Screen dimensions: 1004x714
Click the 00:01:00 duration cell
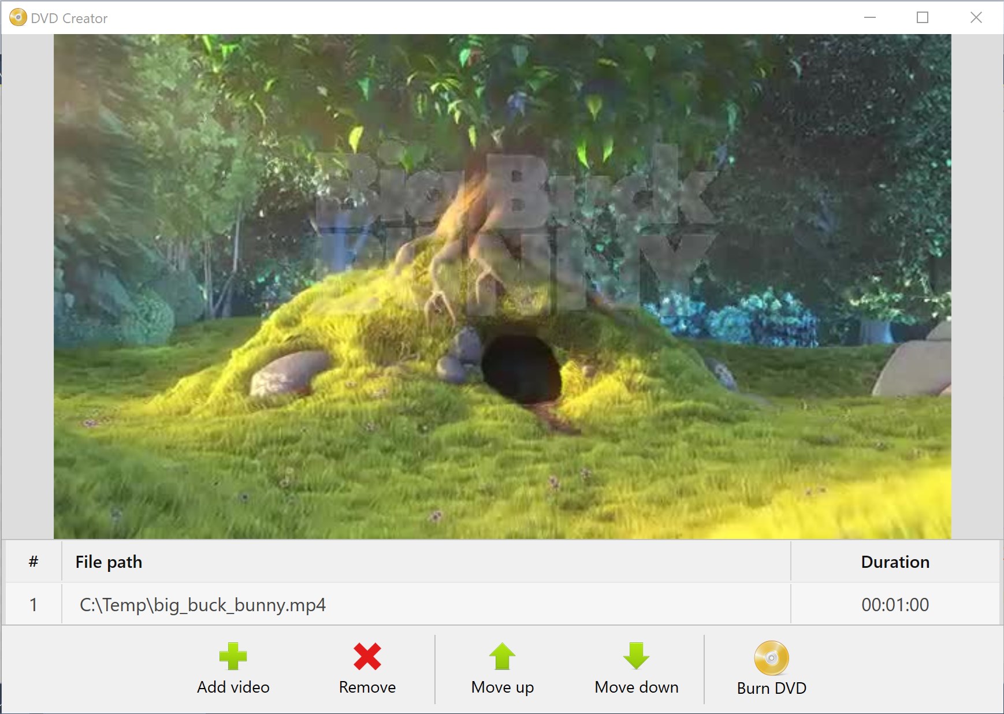click(x=895, y=605)
